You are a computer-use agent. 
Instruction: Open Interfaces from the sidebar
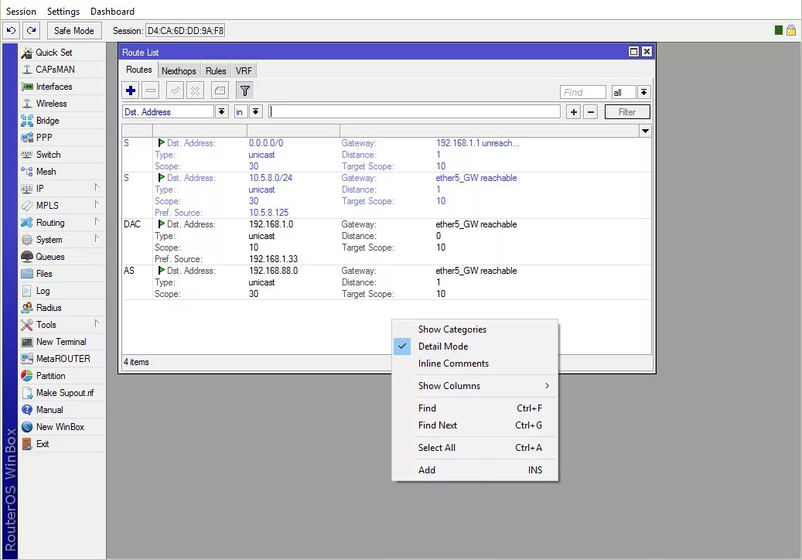pyautogui.click(x=53, y=87)
